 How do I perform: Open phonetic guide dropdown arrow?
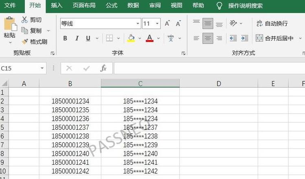[180, 38]
